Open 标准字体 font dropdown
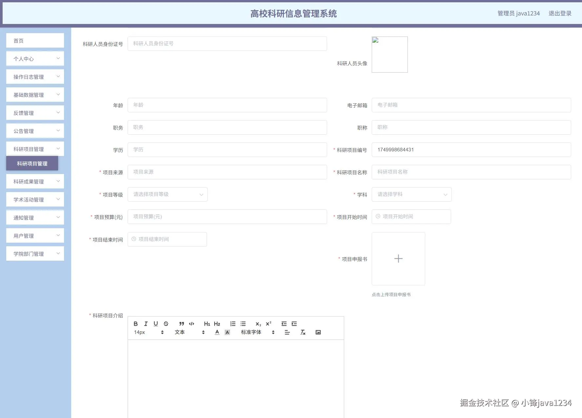Viewport: 582px width, 418px height. 258,332
